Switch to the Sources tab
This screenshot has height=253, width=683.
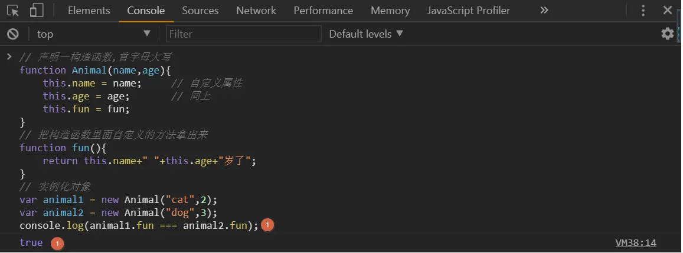click(x=200, y=11)
